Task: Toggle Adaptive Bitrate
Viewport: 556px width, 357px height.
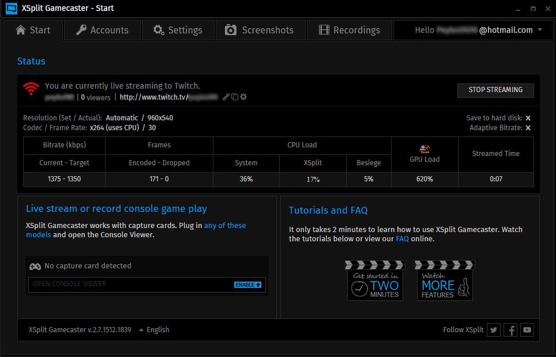Action: point(528,128)
